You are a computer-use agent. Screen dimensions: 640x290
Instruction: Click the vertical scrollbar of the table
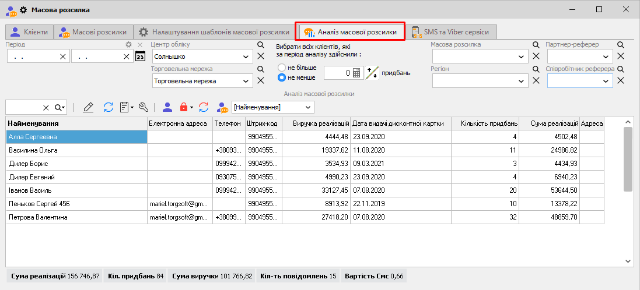point(628,158)
